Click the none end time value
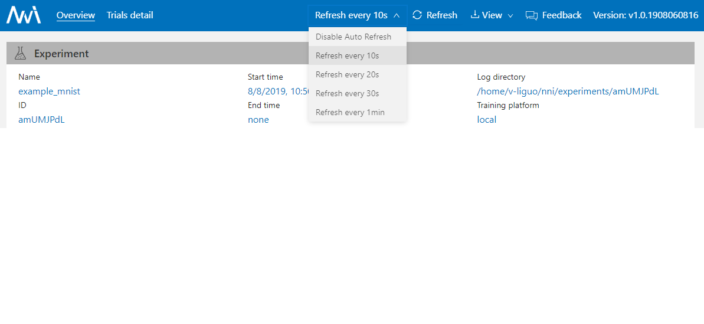Image resolution: width=704 pixels, height=324 pixels. (x=258, y=120)
